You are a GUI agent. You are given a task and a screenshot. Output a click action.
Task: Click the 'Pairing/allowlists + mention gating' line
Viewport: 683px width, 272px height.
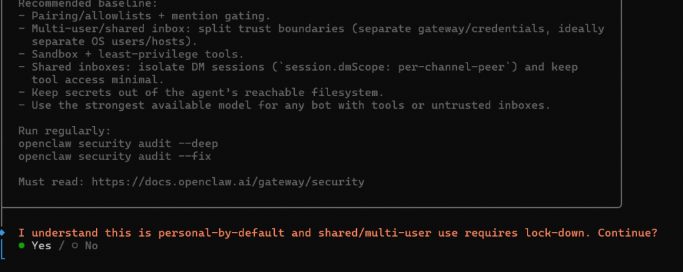tap(144, 17)
